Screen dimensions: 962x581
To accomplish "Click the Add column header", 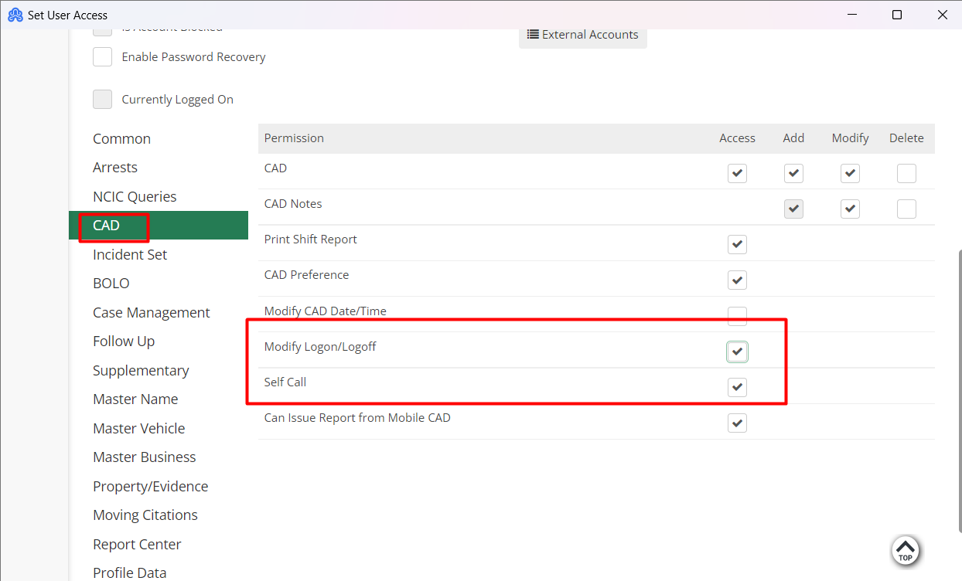I will [x=793, y=138].
